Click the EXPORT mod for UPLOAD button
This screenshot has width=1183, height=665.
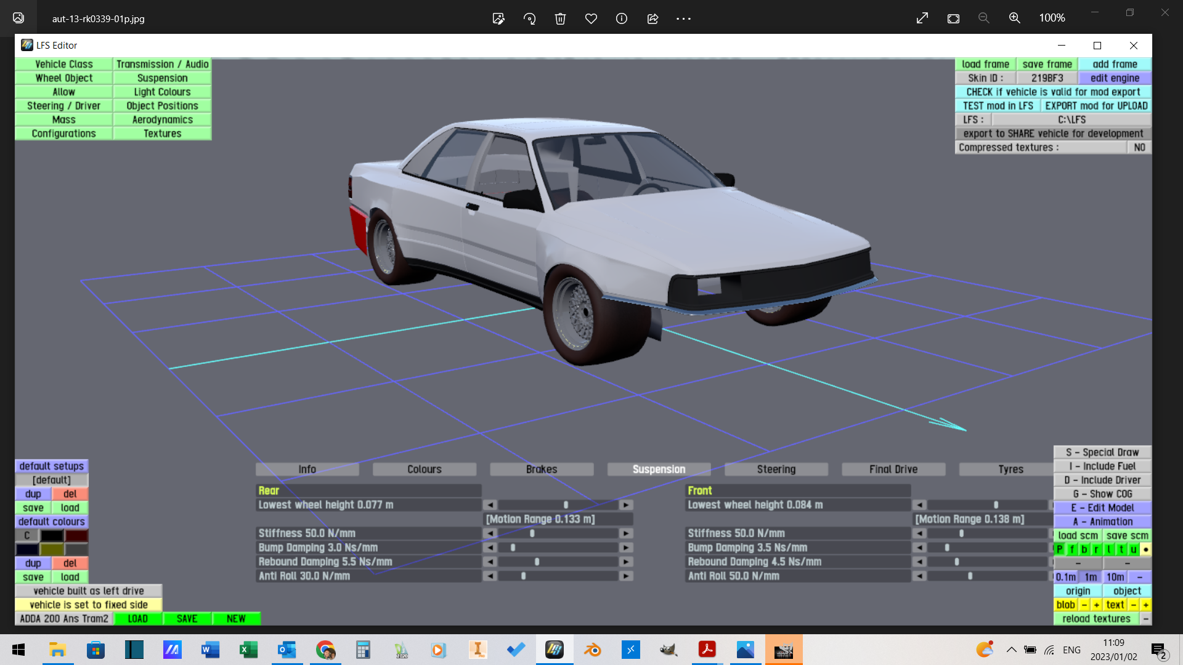[1096, 106]
